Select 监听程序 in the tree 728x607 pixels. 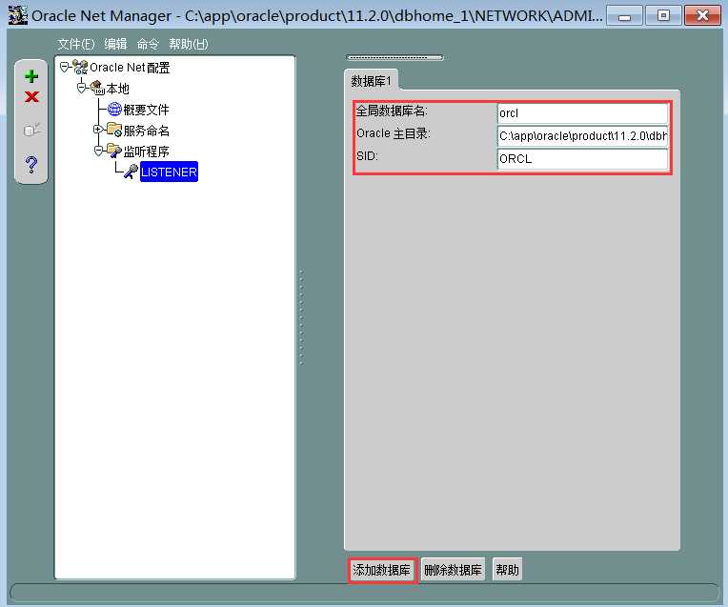(146, 151)
